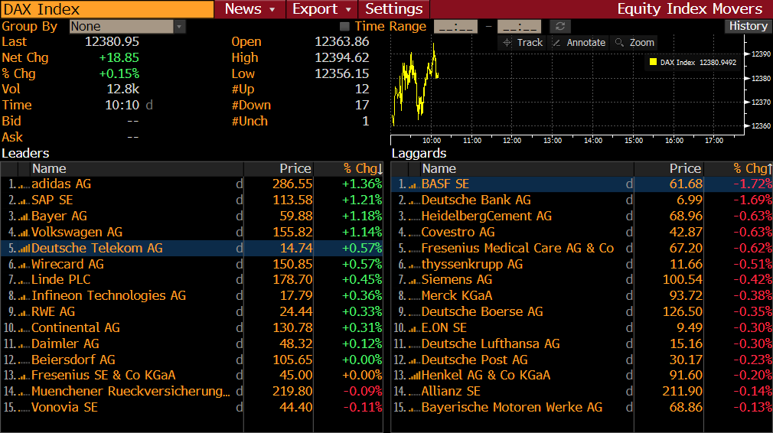The width and height of the screenshot is (773, 433).
Task: Click volume bars icon beside Henkel AG
Action: pos(414,376)
